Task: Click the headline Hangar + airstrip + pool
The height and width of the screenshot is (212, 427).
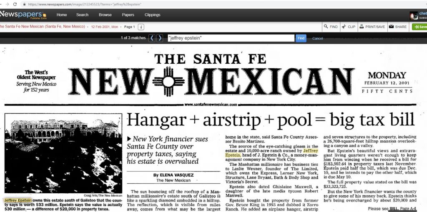Action: (271, 120)
